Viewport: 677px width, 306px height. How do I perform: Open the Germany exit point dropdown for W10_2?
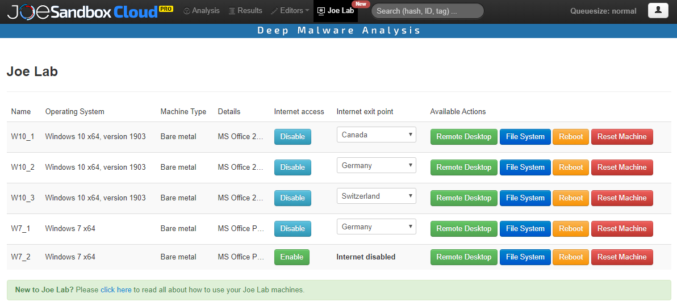click(377, 165)
